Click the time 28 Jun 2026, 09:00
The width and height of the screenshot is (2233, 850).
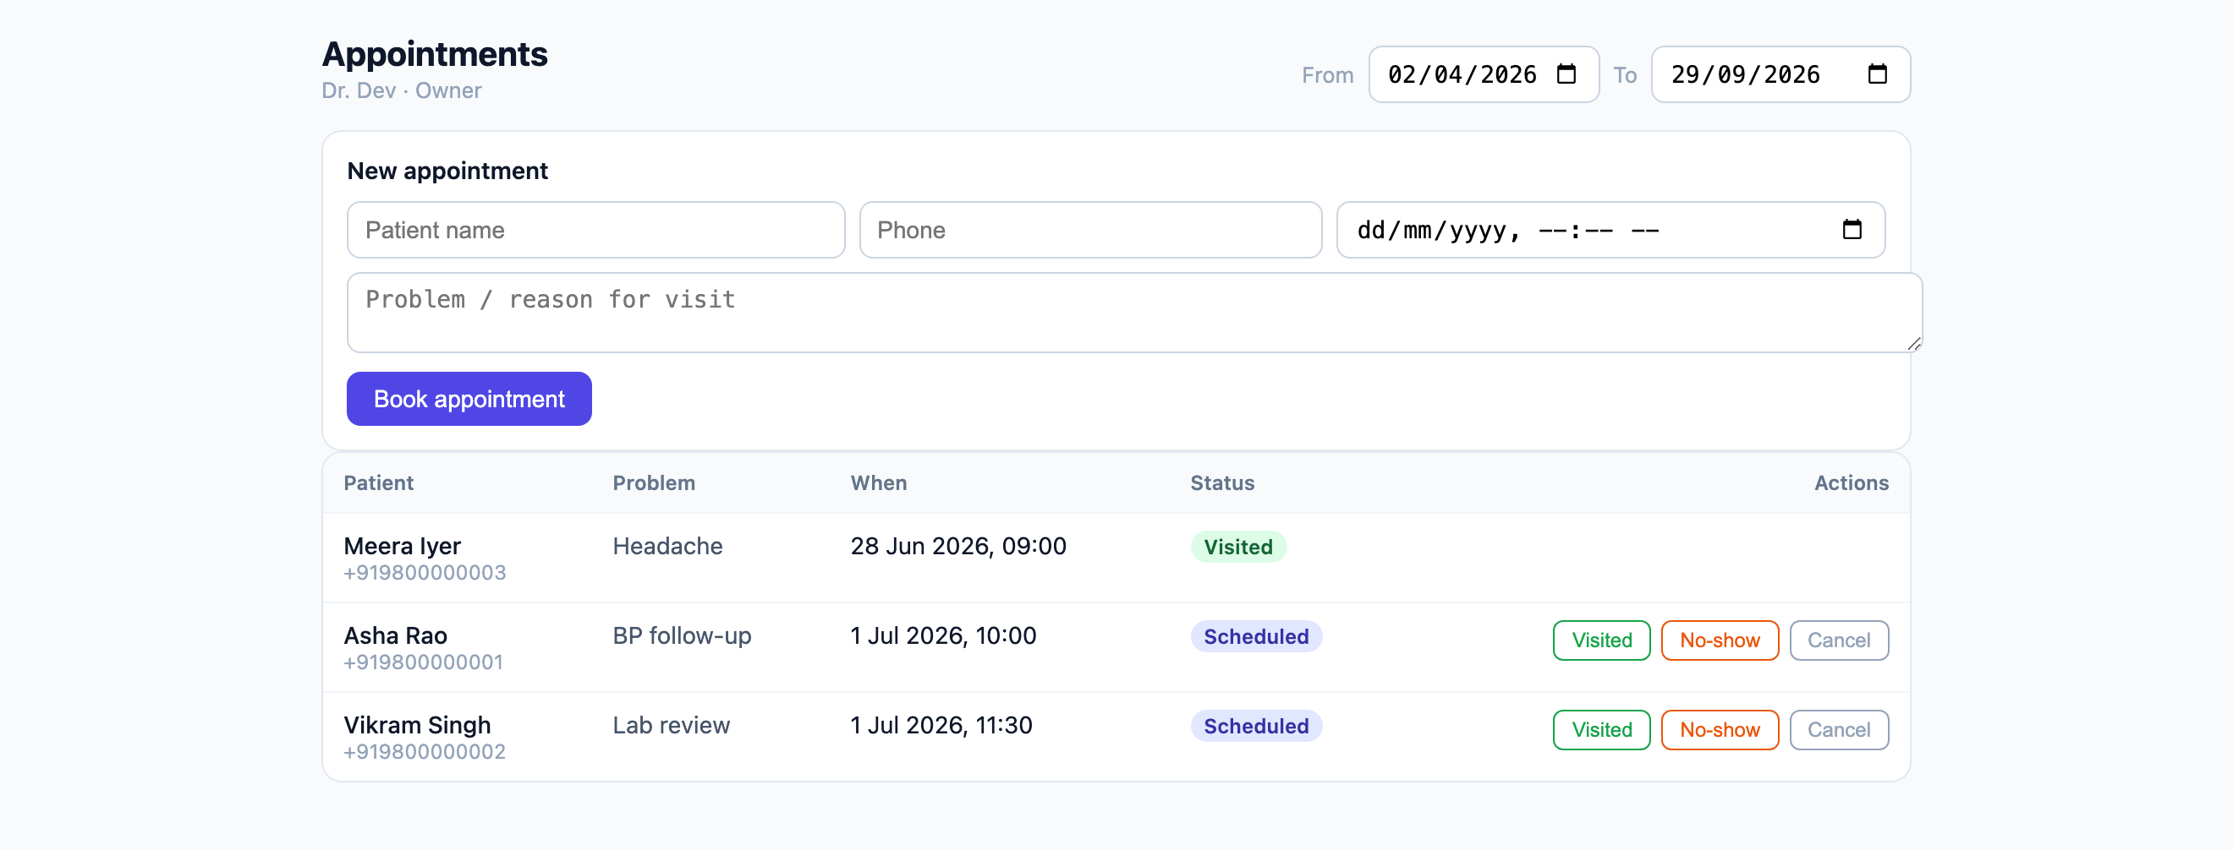pyautogui.click(x=957, y=546)
